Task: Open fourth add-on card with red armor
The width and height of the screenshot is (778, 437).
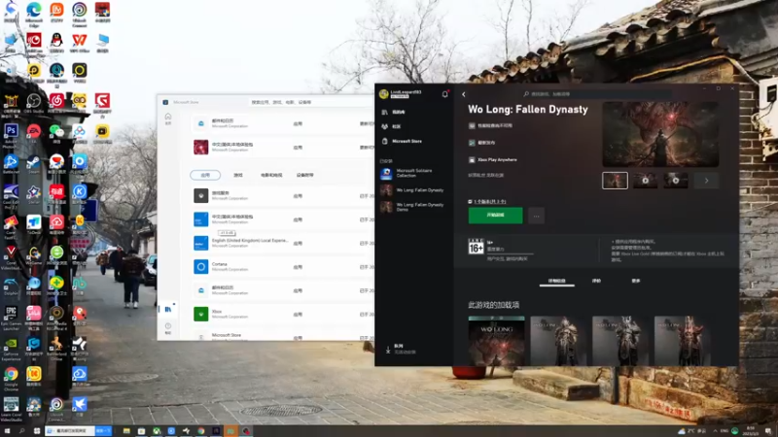Action: [x=683, y=341]
